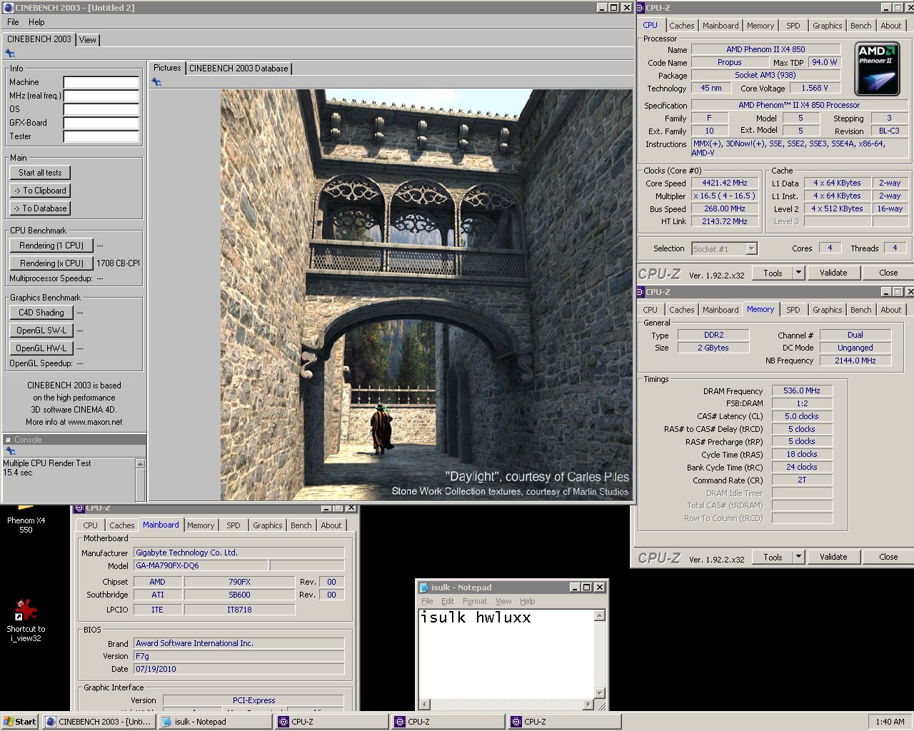Open Shortcut to i_view32 desktop icon
Image resolution: width=914 pixels, height=731 pixels.
click(26, 621)
